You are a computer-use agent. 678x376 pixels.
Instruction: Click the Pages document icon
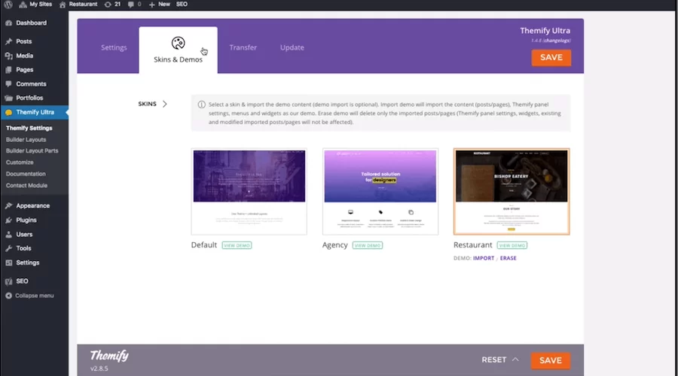coord(8,69)
